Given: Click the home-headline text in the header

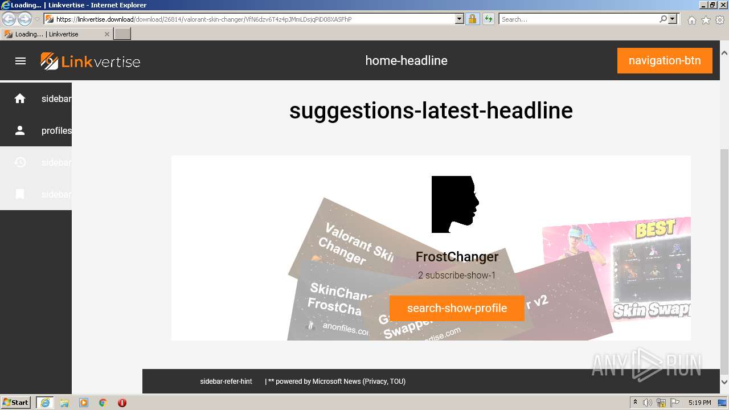Looking at the screenshot, I should tap(406, 60).
